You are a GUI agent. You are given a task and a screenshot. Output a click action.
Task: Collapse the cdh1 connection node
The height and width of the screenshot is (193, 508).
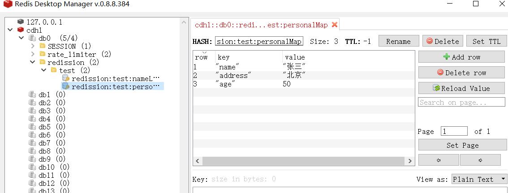click(11, 30)
